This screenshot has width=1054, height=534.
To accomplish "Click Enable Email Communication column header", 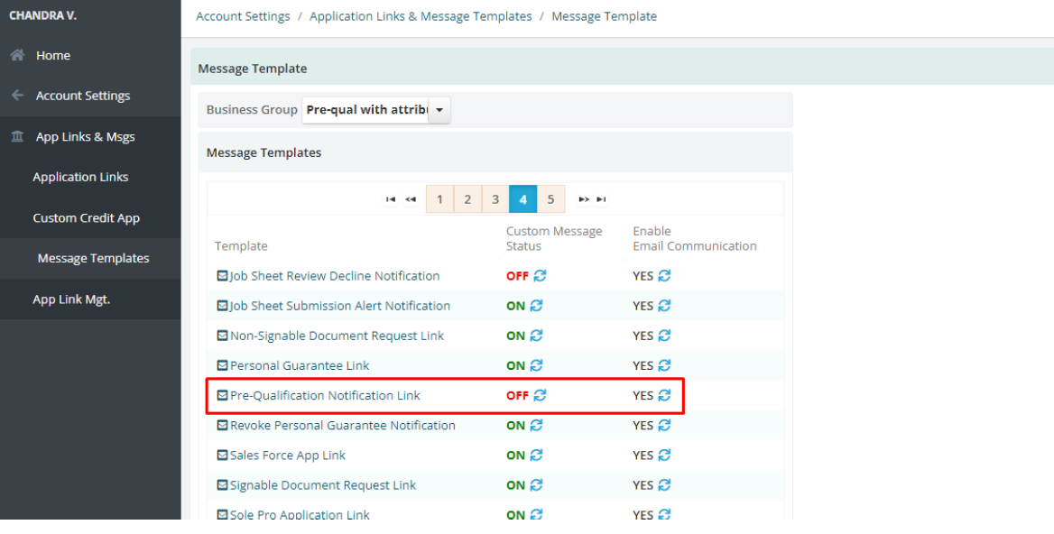I will [x=694, y=238].
